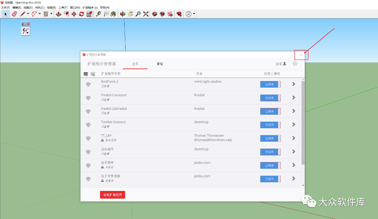The image size is (378, 219).
Task: Choose the Paint Bucket tool
Action: [113, 14]
